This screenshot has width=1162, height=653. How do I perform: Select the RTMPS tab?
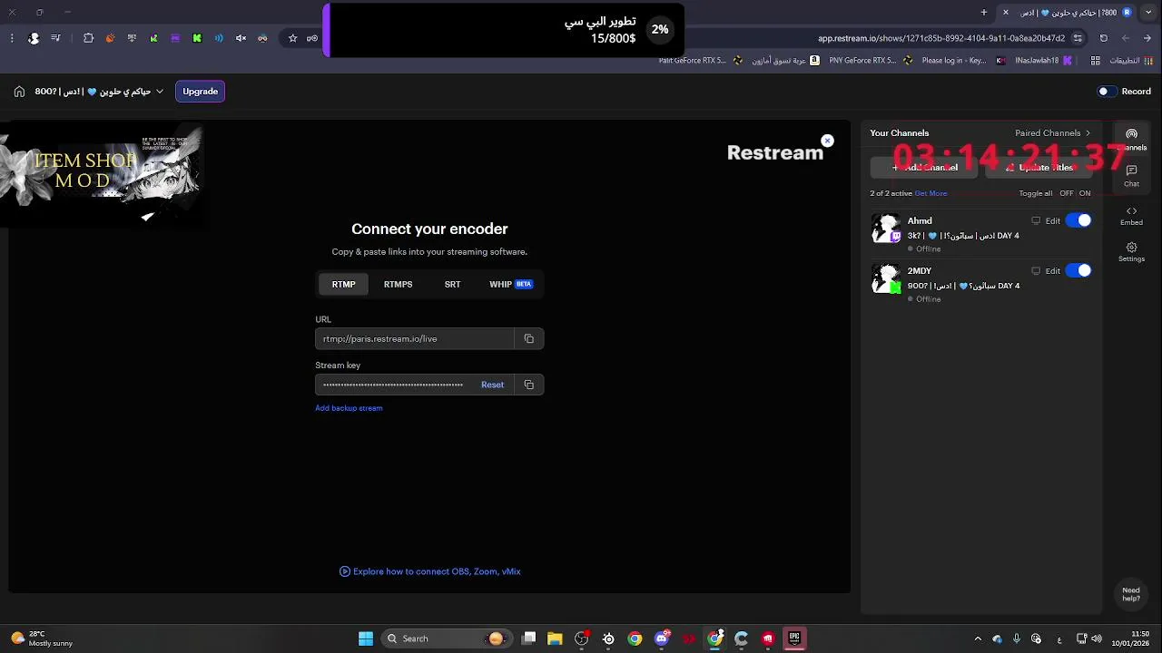(398, 284)
